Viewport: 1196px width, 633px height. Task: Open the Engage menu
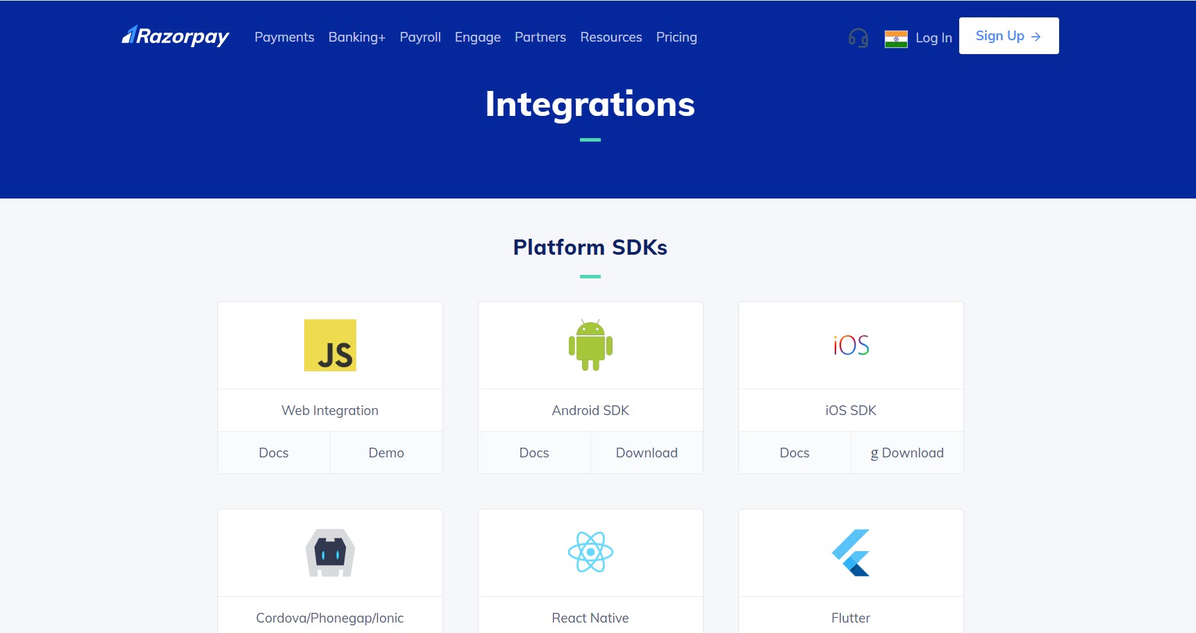pos(478,37)
